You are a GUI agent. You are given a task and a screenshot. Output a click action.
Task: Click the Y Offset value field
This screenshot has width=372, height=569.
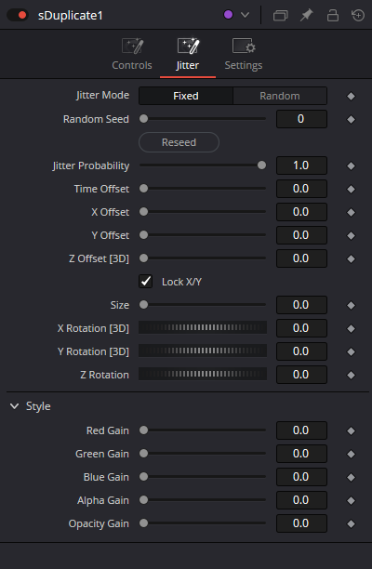[301, 235]
